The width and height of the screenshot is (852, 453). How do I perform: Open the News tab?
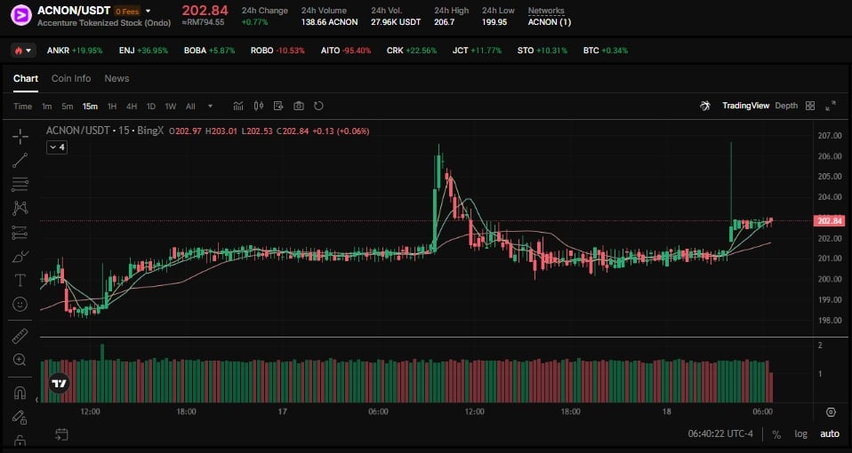click(x=117, y=78)
